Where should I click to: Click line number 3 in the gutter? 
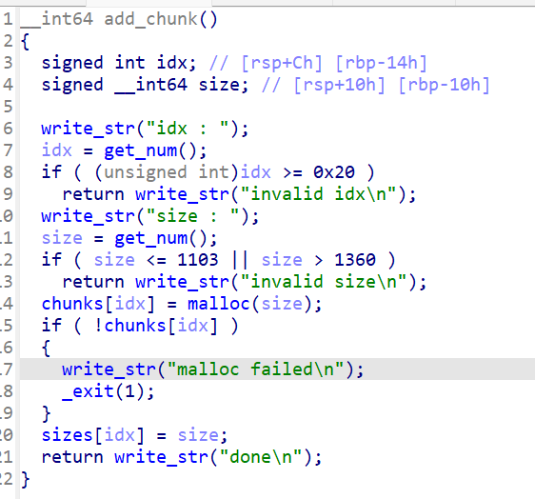[8, 63]
